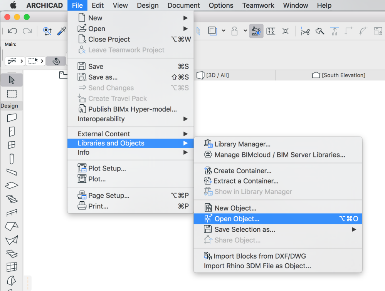Image resolution: width=385 pixels, height=291 pixels.
Task: Open the Apple menu
Action: click(x=13, y=5)
